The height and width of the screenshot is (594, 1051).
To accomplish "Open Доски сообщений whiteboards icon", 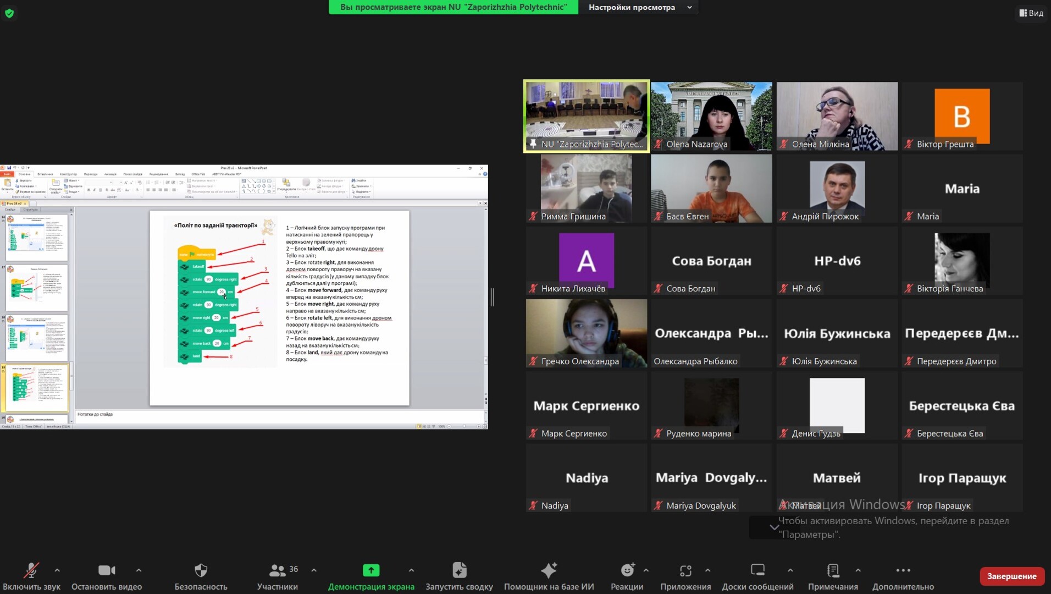I will [x=757, y=571].
